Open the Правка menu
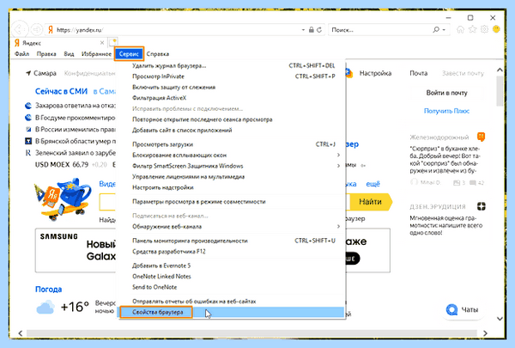The height and width of the screenshot is (348, 515). pos(46,54)
